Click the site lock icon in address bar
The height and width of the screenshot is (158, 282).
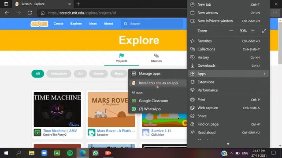click(43, 13)
